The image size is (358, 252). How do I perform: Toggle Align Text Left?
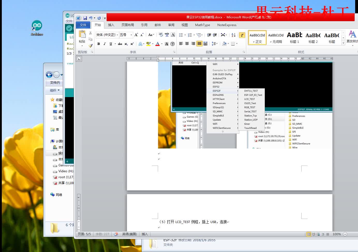pyautogui.click(x=181, y=44)
